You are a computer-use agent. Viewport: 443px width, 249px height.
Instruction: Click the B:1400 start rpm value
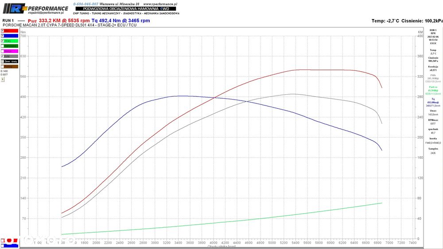tap(4, 71)
